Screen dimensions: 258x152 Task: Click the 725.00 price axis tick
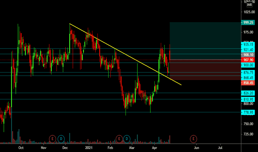[248, 134]
